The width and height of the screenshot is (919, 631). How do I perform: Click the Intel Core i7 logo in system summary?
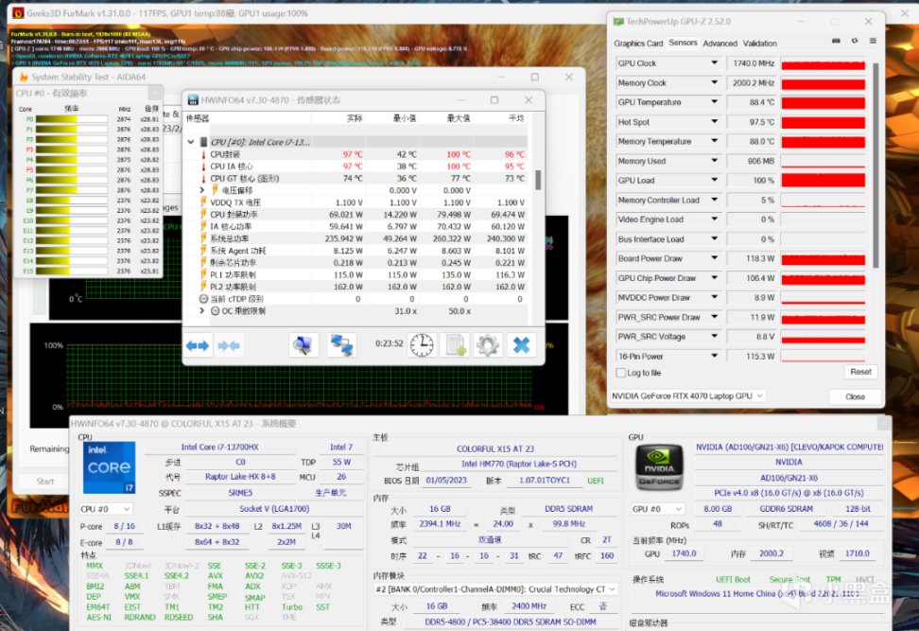pyautogui.click(x=109, y=467)
